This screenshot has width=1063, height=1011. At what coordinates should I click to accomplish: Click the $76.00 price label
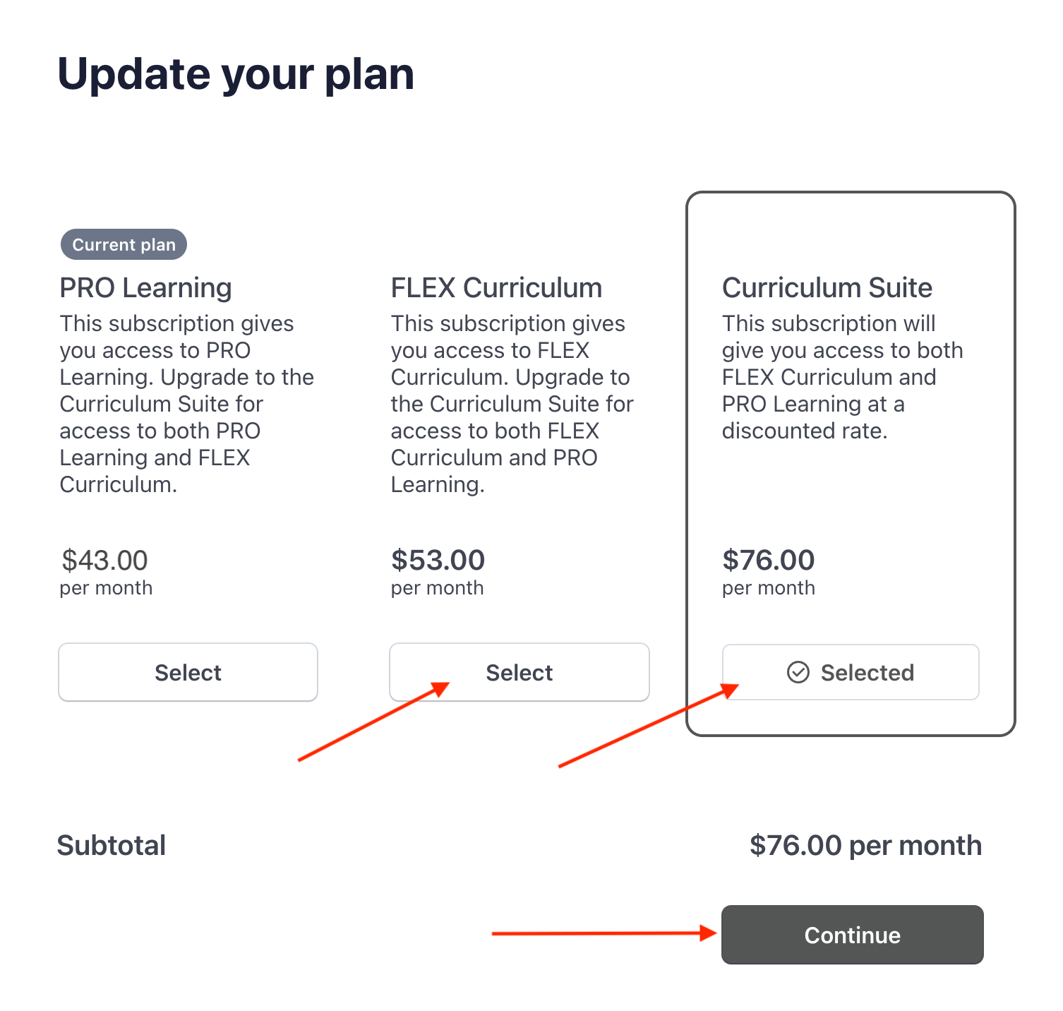click(x=768, y=560)
